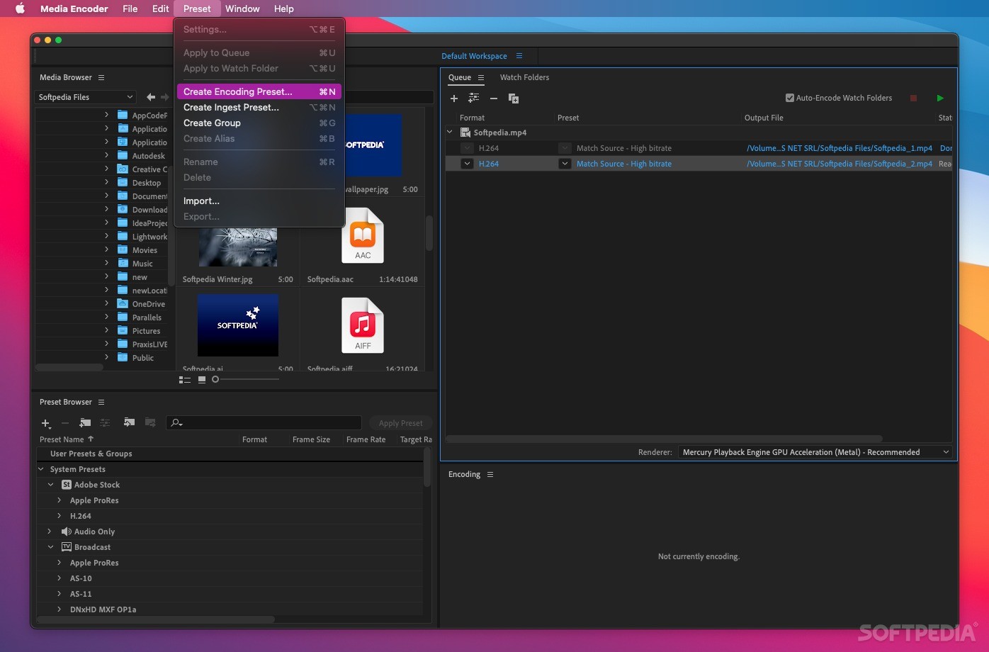Click the Apply Preset button
Image resolution: width=989 pixels, height=652 pixels.
pyautogui.click(x=400, y=422)
